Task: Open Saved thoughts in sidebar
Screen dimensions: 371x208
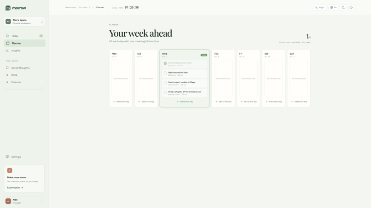Action: click(24, 68)
